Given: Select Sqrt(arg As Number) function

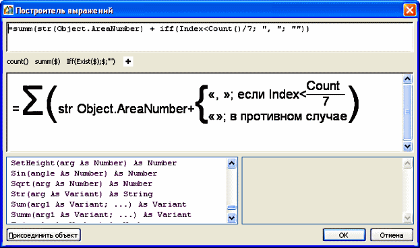Looking at the screenshot, I should (x=82, y=183).
